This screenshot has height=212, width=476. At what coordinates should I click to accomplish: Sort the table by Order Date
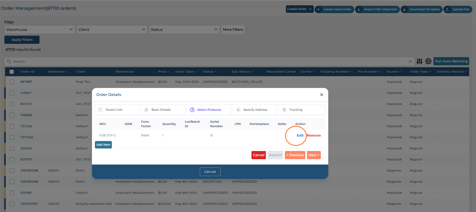click(186, 72)
